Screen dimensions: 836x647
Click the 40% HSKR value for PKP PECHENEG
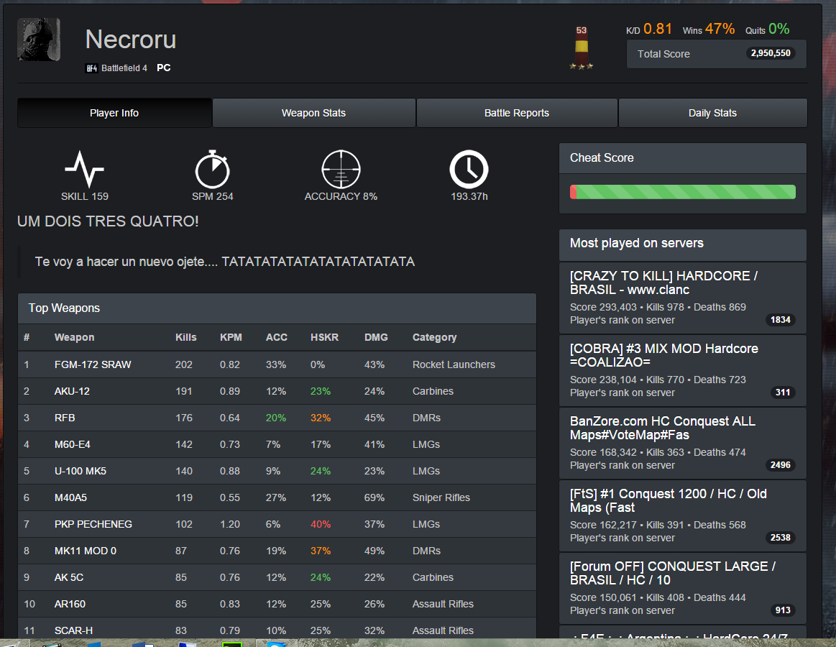point(321,524)
